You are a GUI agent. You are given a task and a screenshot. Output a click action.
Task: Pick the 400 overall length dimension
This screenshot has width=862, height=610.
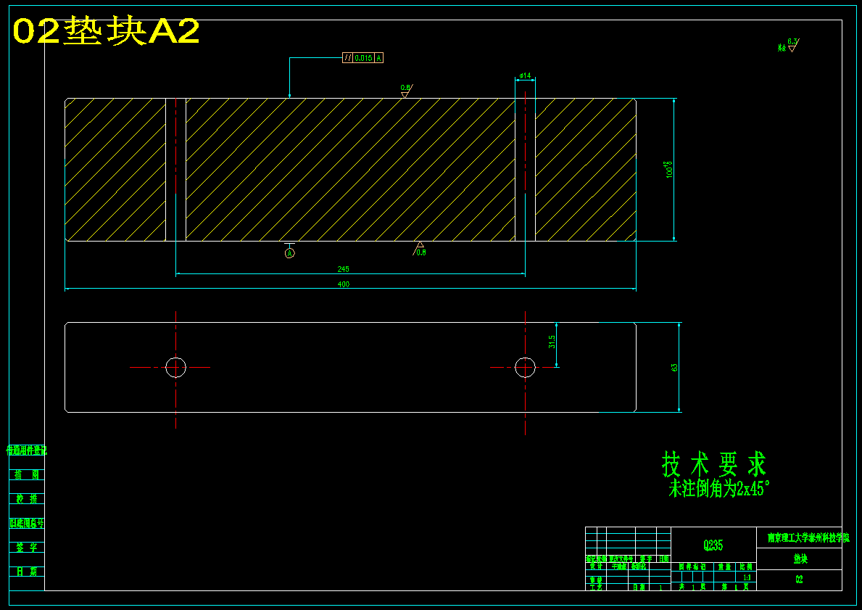click(x=343, y=284)
